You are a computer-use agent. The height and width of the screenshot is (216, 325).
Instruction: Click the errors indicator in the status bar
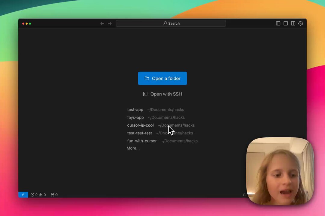point(34,194)
